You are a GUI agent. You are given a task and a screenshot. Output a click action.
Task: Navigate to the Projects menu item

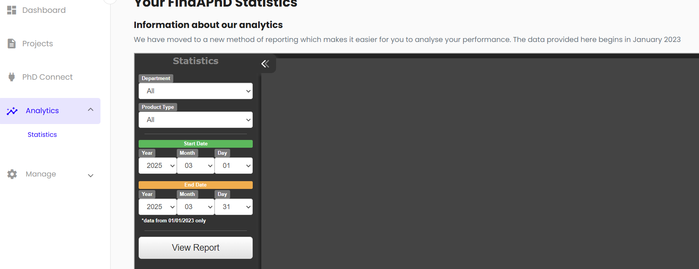(x=37, y=44)
